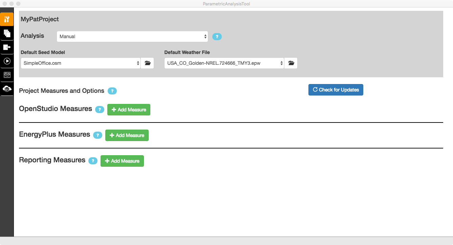Open the Analysis type dropdown showing Manual
Viewport: 453px width, 245px height.
point(132,36)
